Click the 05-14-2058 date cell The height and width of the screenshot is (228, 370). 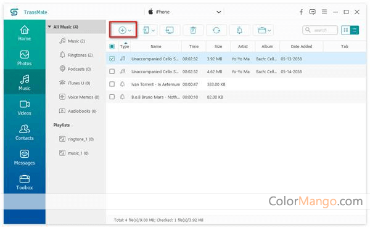[x=291, y=71]
